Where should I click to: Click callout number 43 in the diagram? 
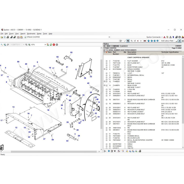67,141
